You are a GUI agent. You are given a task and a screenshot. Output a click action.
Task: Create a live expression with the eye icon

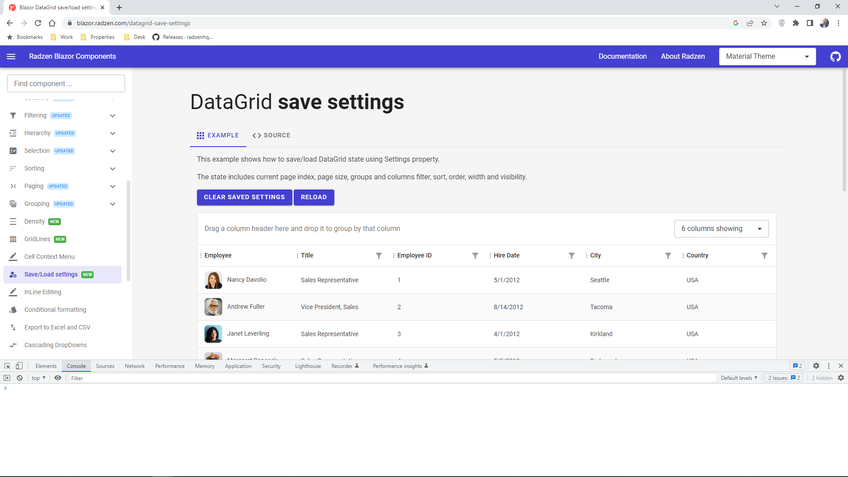[x=58, y=378]
